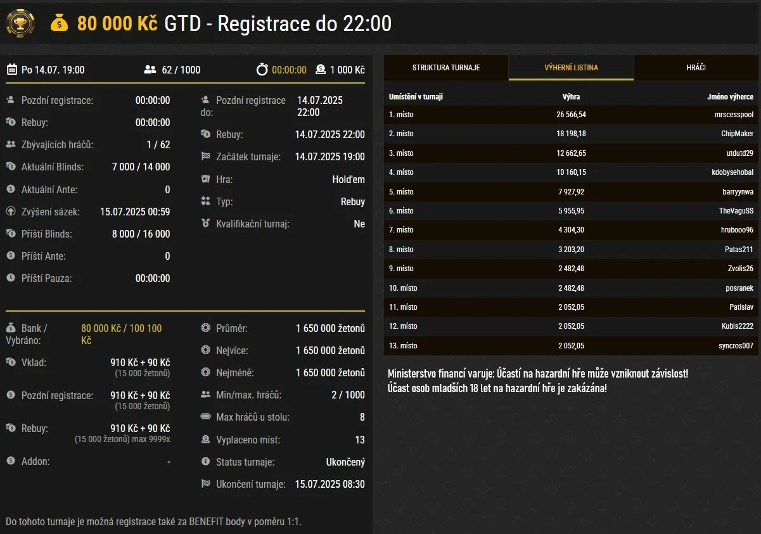Screen dimensions: 761x534
Task: Switch to the Výherní listina tab
Action: click(x=571, y=68)
